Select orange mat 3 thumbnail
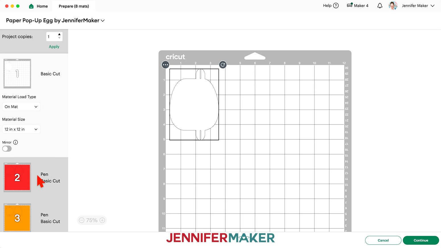The image size is (441, 248). [17, 218]
